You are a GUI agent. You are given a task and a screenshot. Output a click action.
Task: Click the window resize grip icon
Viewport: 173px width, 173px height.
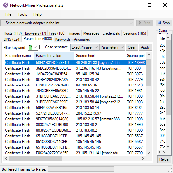(x=170, y=170)
